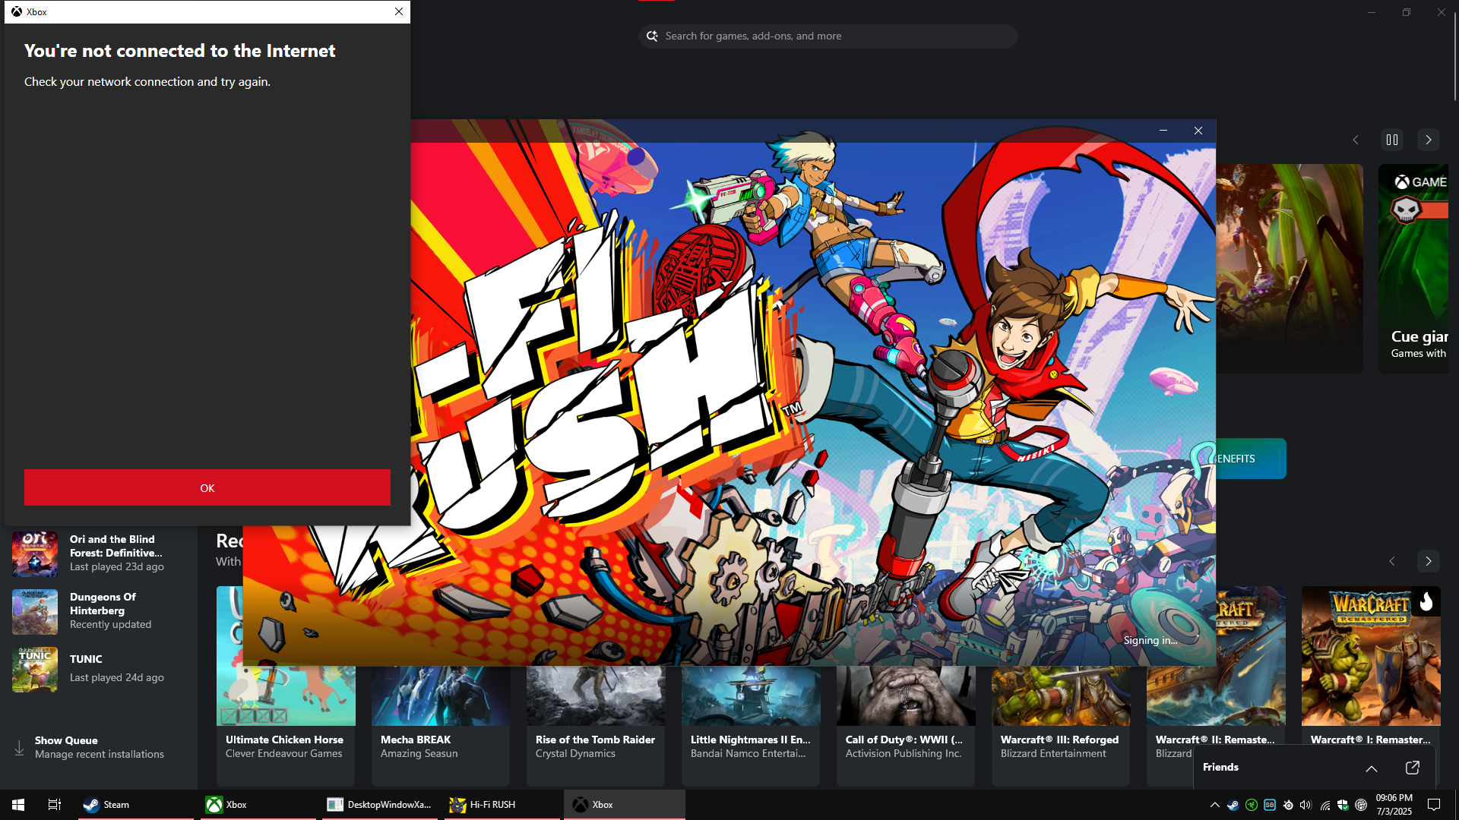Show previous games in the recommended row

tap(1392, 561)
